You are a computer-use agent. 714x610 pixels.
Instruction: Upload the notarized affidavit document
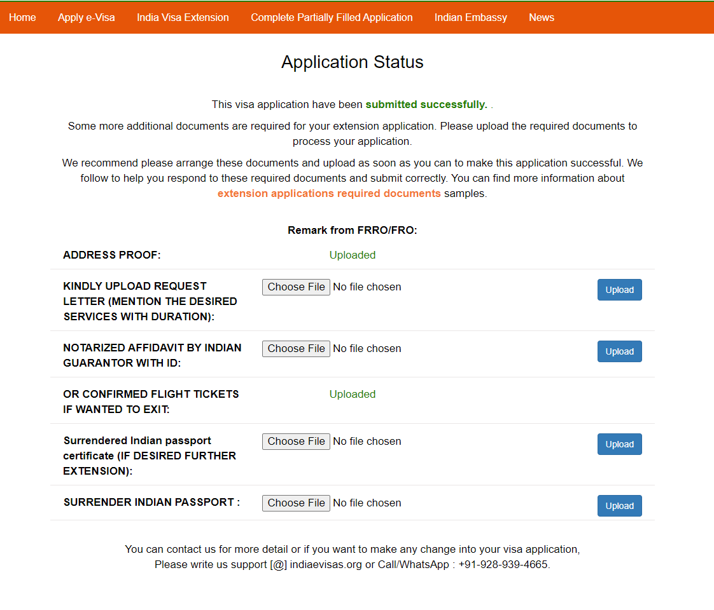pos(619,351)
